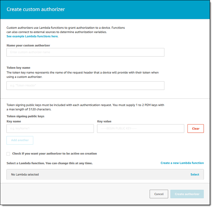Click the Create authorizer button
This screenshot has width=213, height=208.
[x=187, y=194]
